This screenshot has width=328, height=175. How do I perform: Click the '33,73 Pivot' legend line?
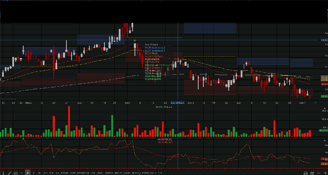pos(151,54)
